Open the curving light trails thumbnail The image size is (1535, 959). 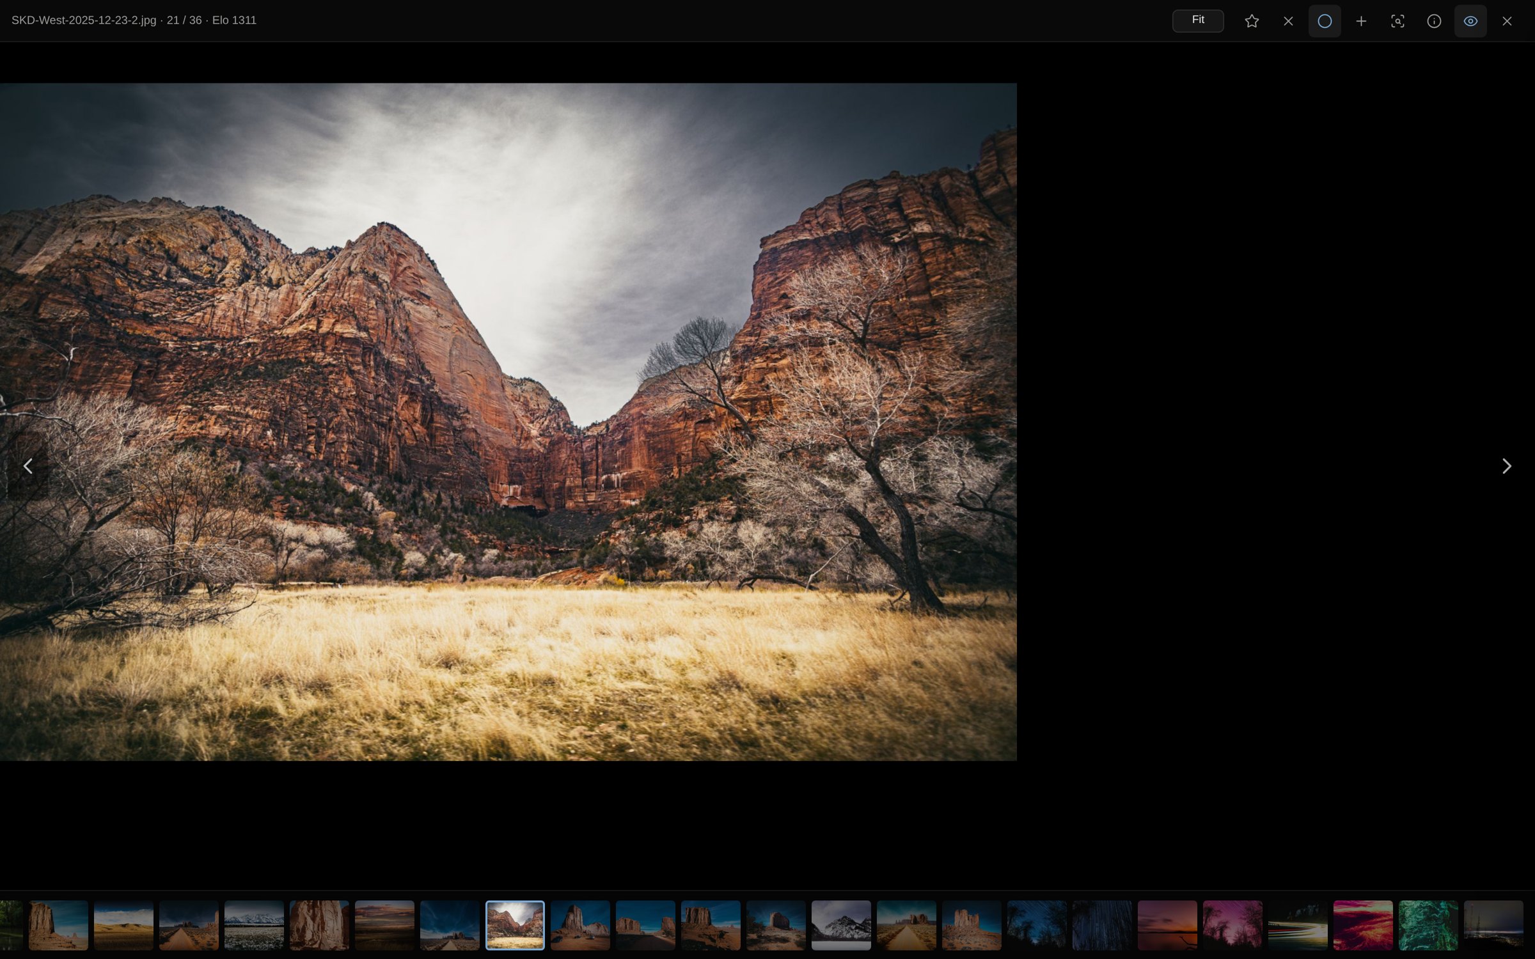[1298, 925]
